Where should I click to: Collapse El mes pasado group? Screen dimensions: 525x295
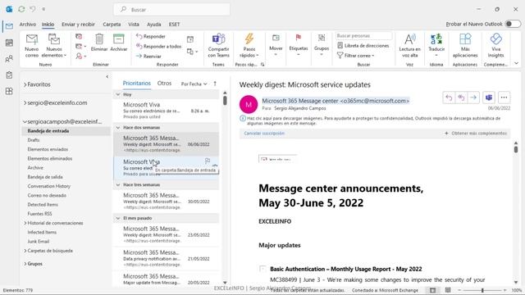point(118,218)
